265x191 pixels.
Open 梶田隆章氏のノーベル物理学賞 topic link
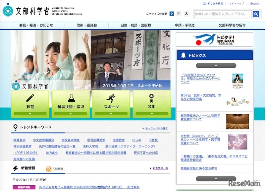pos(200,118)
